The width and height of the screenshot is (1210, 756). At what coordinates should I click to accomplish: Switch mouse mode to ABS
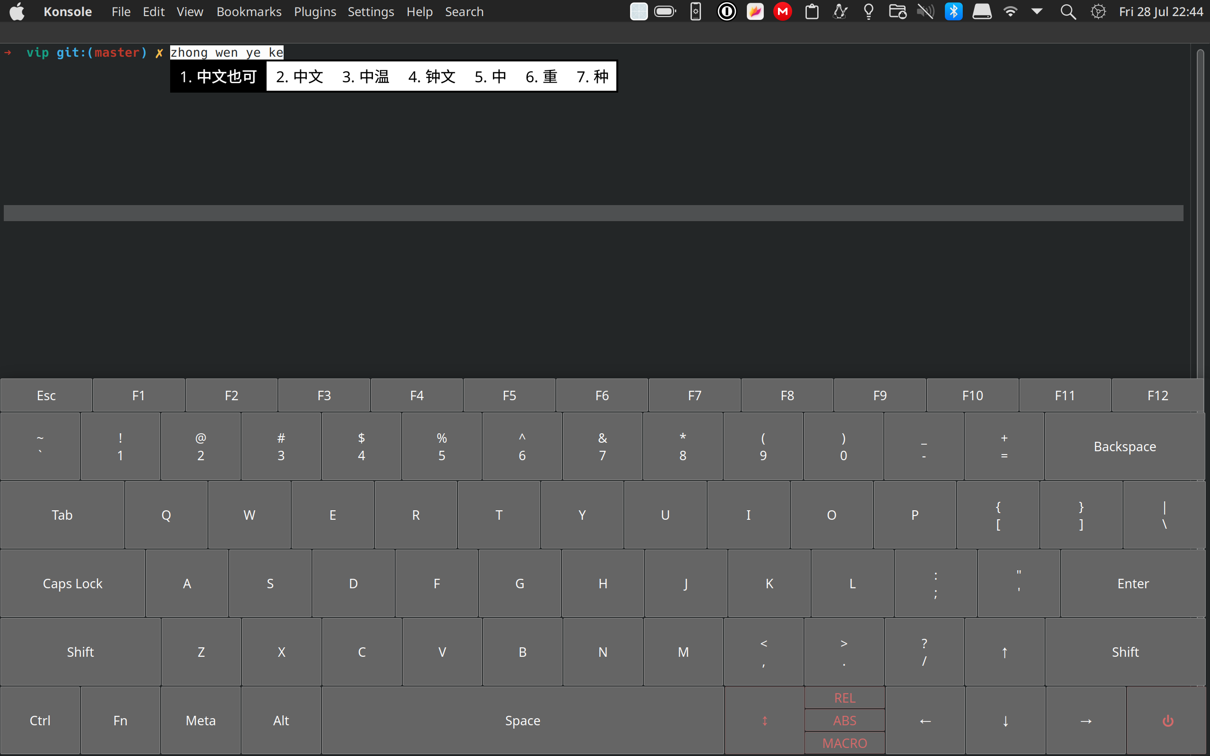point(845,721)
